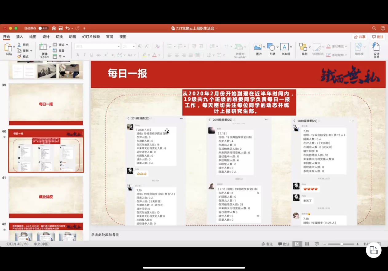Click the 共享 share button

(359, 37)
